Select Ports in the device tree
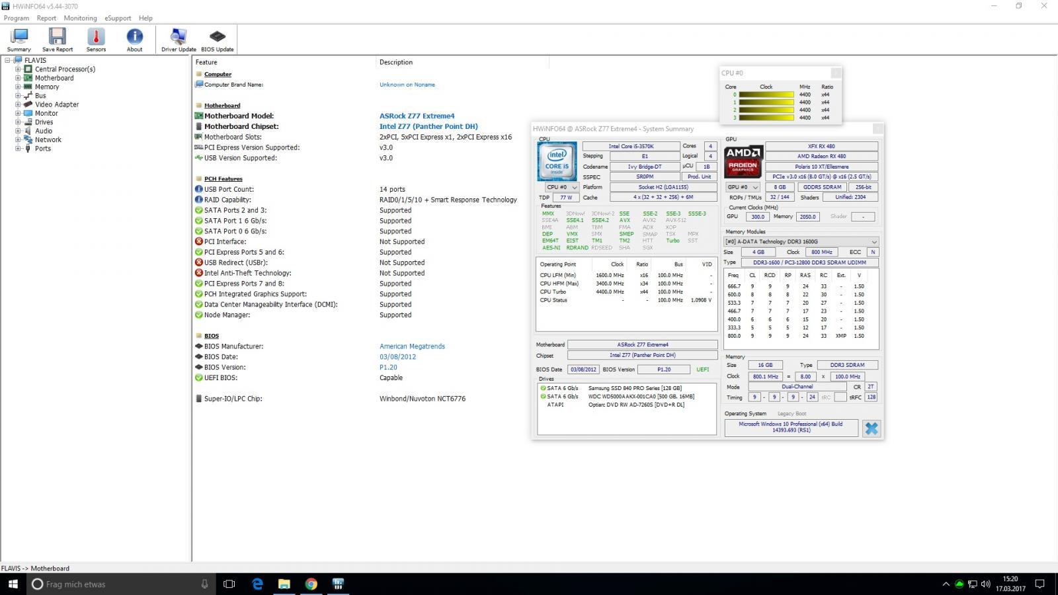Viewport: 1058px width, 595px height. [x=43, y=149]
